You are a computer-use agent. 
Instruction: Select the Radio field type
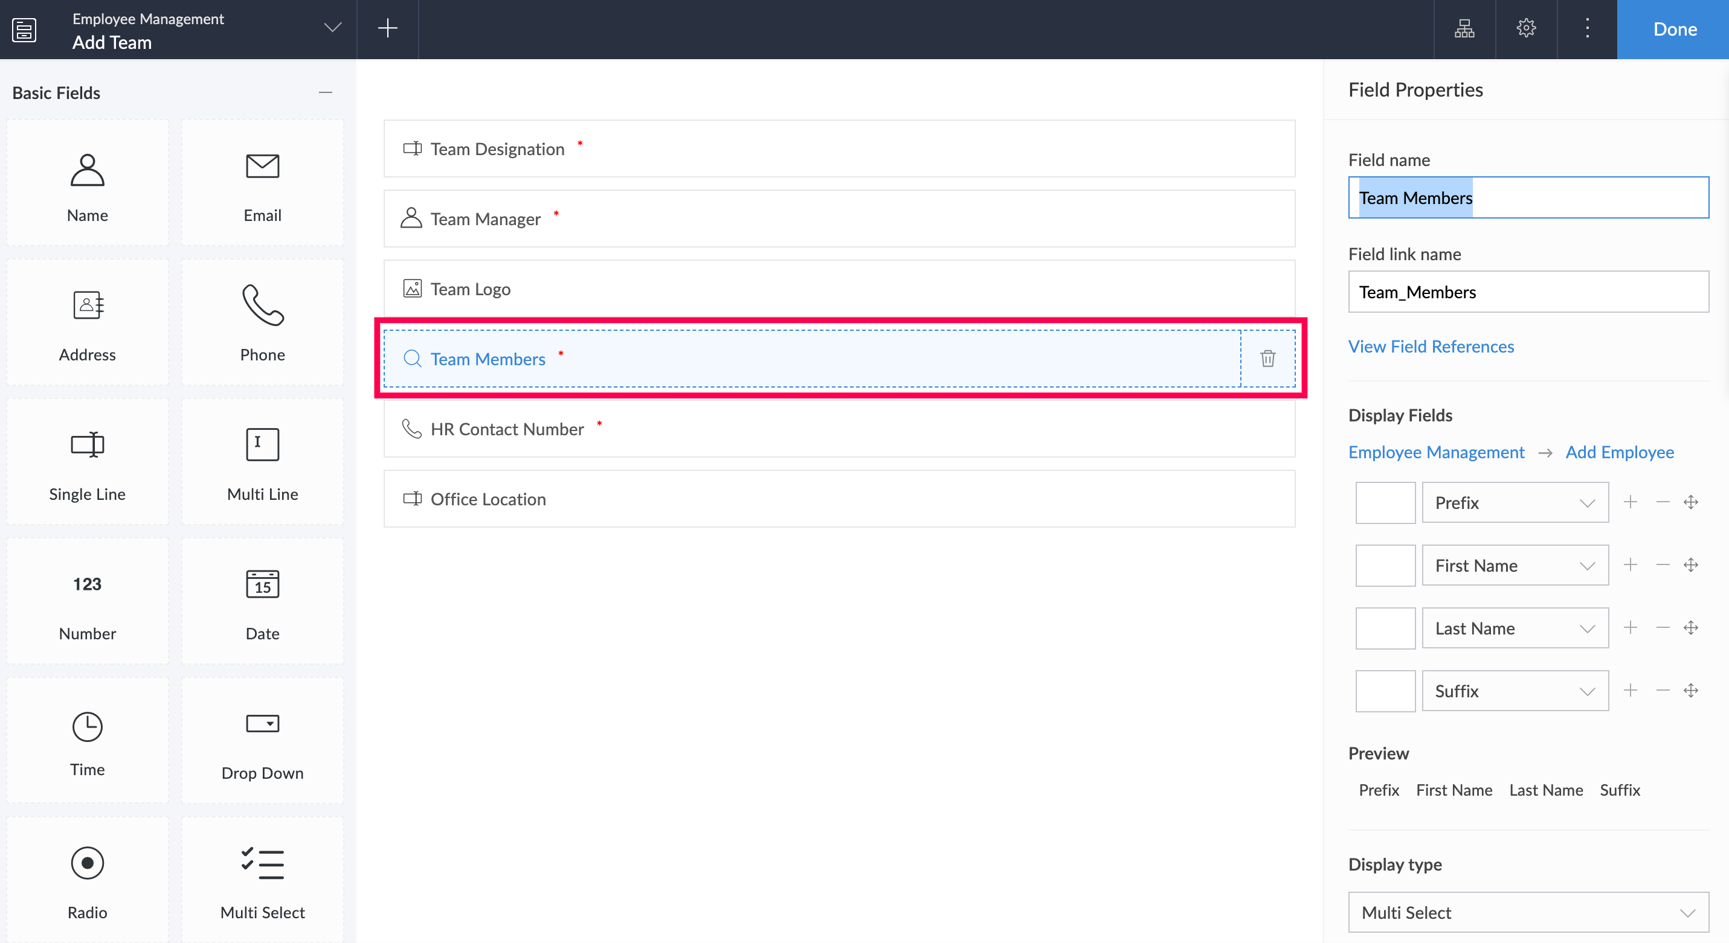pos(87,879)
